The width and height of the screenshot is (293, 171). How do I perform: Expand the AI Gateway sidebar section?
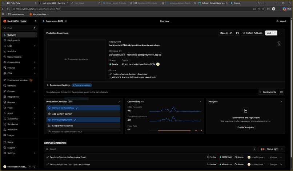point(35,119)
